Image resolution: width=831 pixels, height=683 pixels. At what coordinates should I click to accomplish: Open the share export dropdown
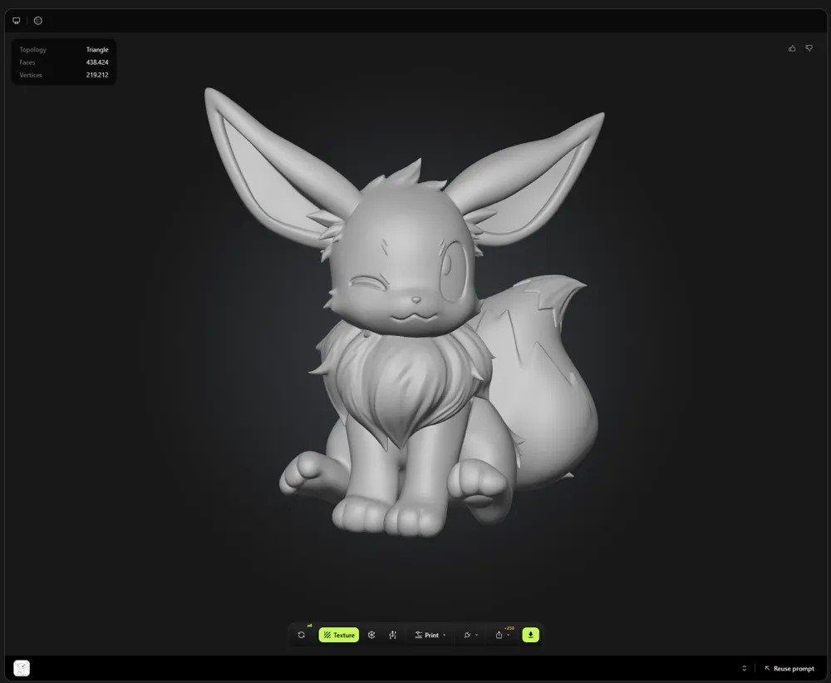(503, 635)
